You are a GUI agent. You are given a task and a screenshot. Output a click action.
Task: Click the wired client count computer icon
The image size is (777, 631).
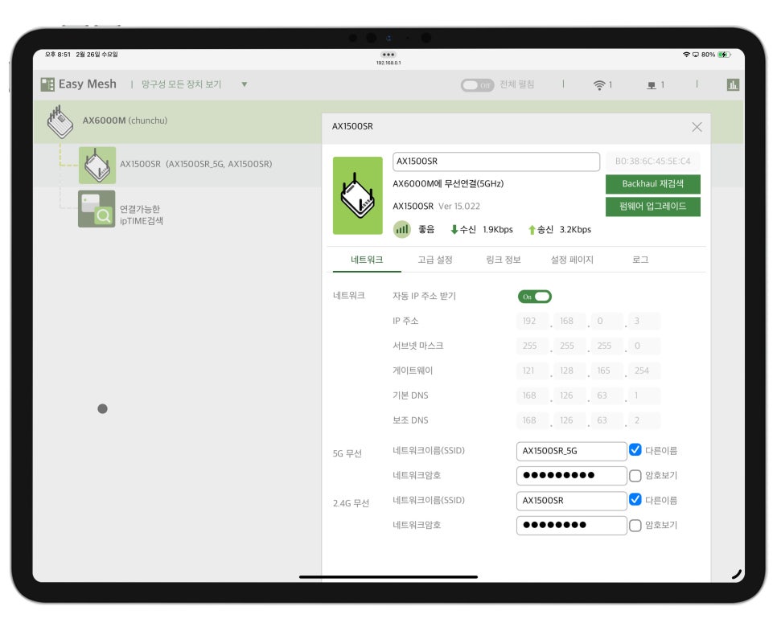[x=652, y=85]
